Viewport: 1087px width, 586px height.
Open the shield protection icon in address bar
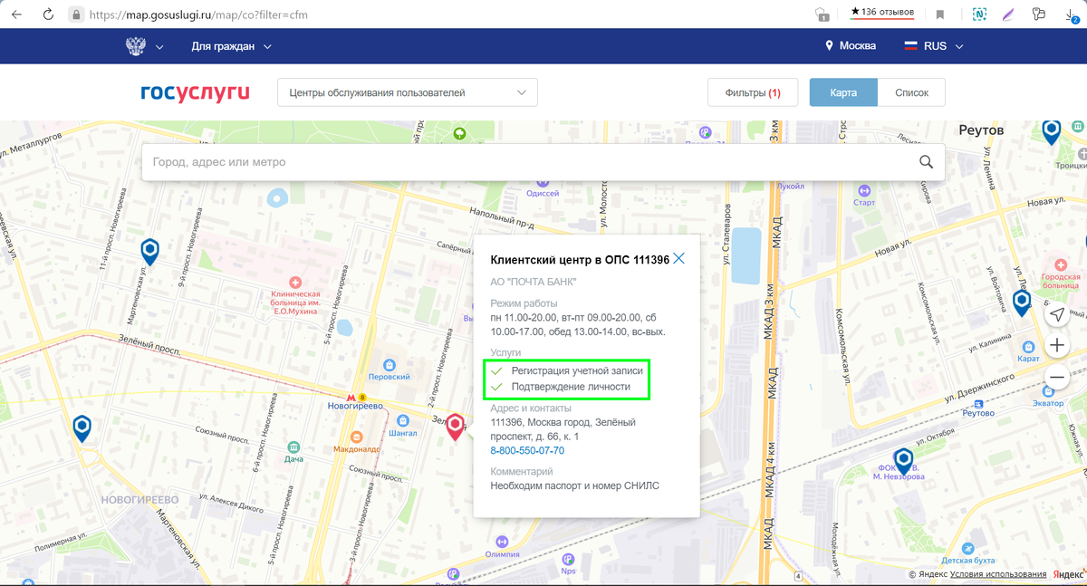[822, 14]
